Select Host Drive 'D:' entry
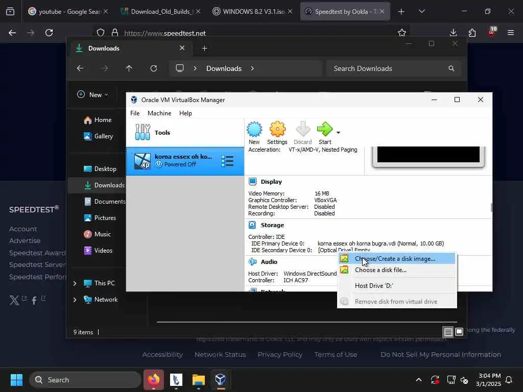 (396, 286)
